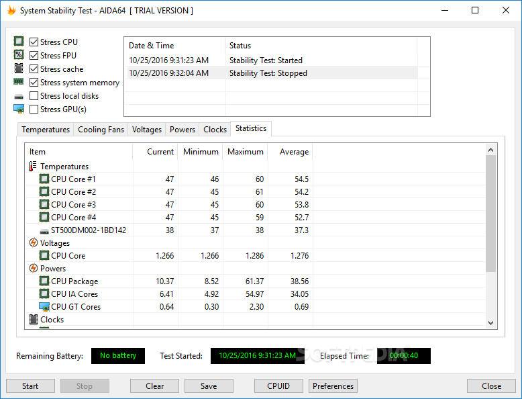Viewport: 522px width, 399px height.
Task: Click the statistics scrollbar up arrow
Action: point(490,150)
